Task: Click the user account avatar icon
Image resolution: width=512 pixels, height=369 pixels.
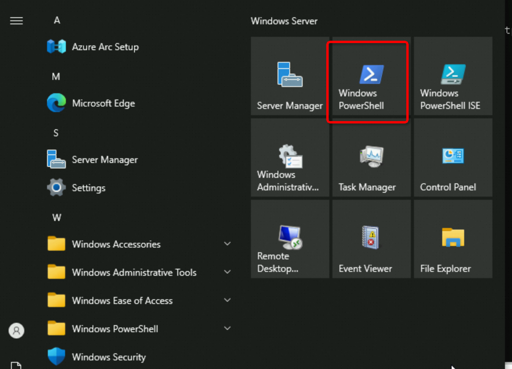Action: 16,331
